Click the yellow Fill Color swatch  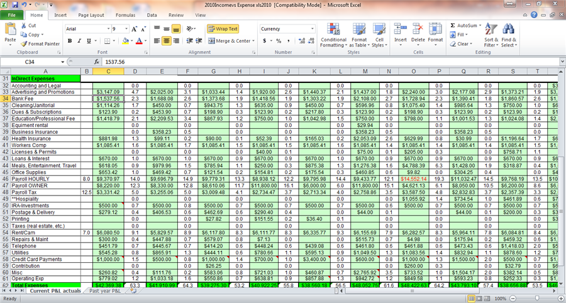125,41
